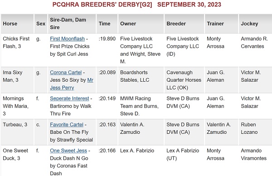Select the Breeder column header
The image size is (272, 176).
pos(184,24)
